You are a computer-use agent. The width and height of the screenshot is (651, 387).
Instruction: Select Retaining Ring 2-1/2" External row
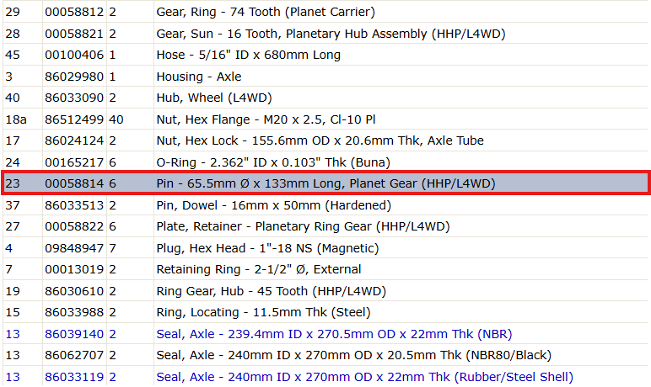(x=325, y=269)
